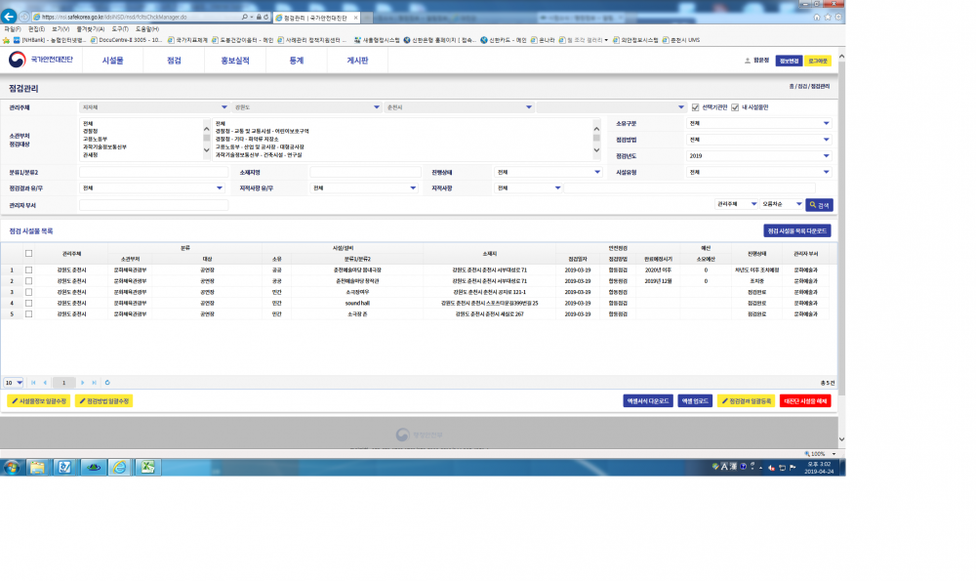Screen dimensions: 976x581
Task: Click the red 대진단 시설물 해제 button
Action: [x=805, y=401]
